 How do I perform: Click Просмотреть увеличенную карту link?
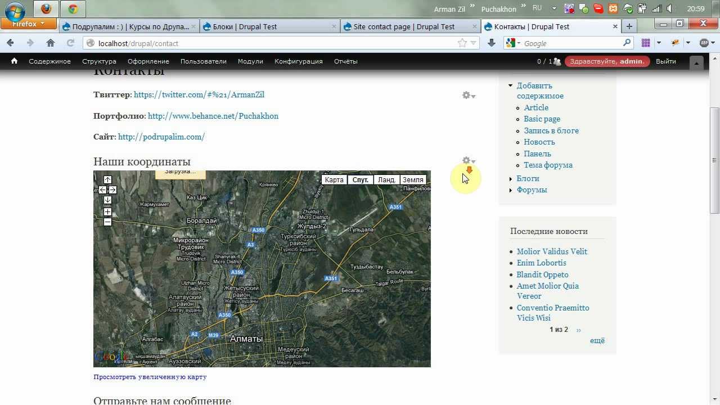[x=150, y=377]
